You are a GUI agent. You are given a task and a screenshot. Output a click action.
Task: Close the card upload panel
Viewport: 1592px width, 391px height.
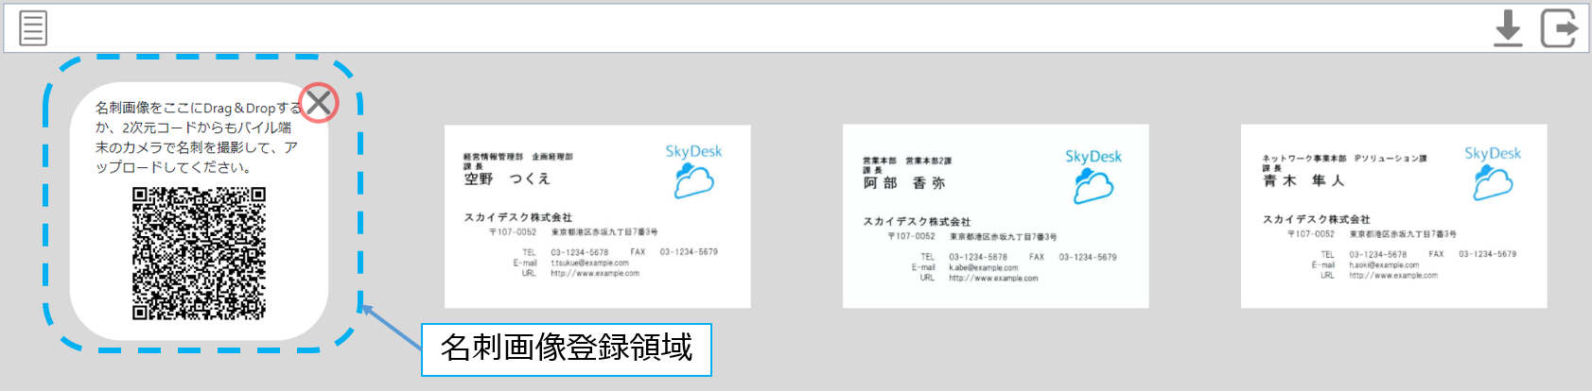click(x=320, y=102)
